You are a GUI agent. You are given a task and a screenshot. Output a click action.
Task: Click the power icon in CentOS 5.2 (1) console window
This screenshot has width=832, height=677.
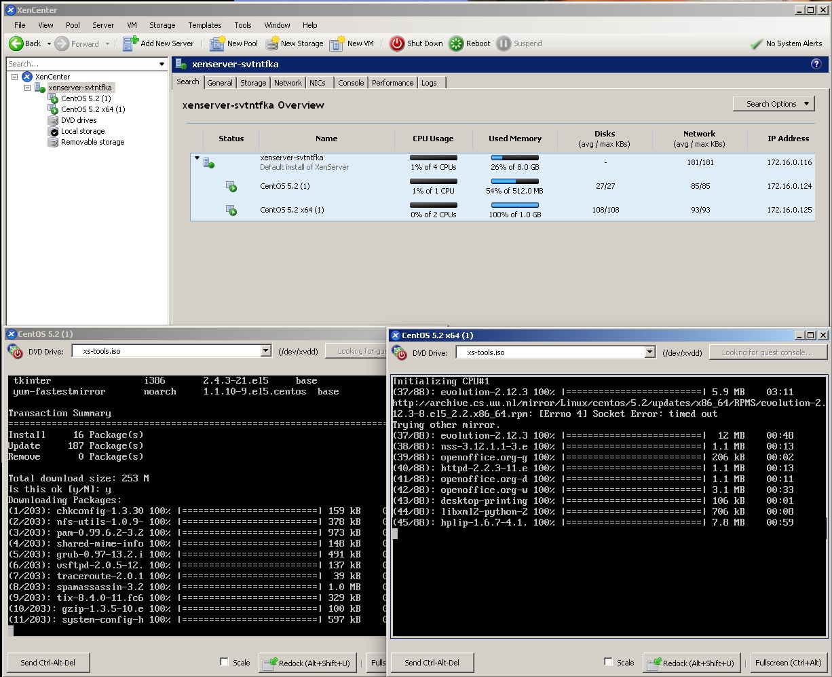pos(15,351)
